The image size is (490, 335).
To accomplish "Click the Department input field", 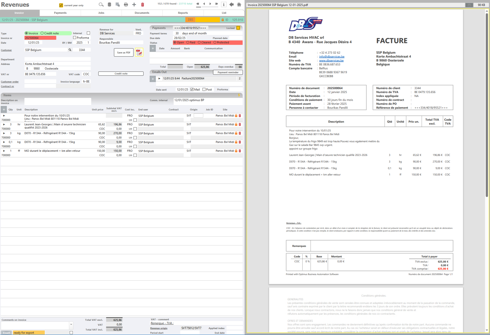I will pyautogui.click(x=57, y=59).
